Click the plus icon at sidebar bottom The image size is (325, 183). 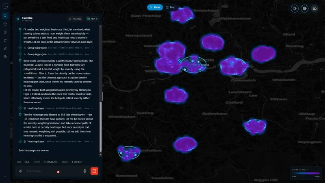click(x=5, y=177)
